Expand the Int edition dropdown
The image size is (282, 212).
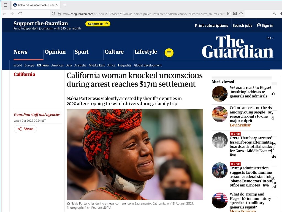click(x=270, y=38)
